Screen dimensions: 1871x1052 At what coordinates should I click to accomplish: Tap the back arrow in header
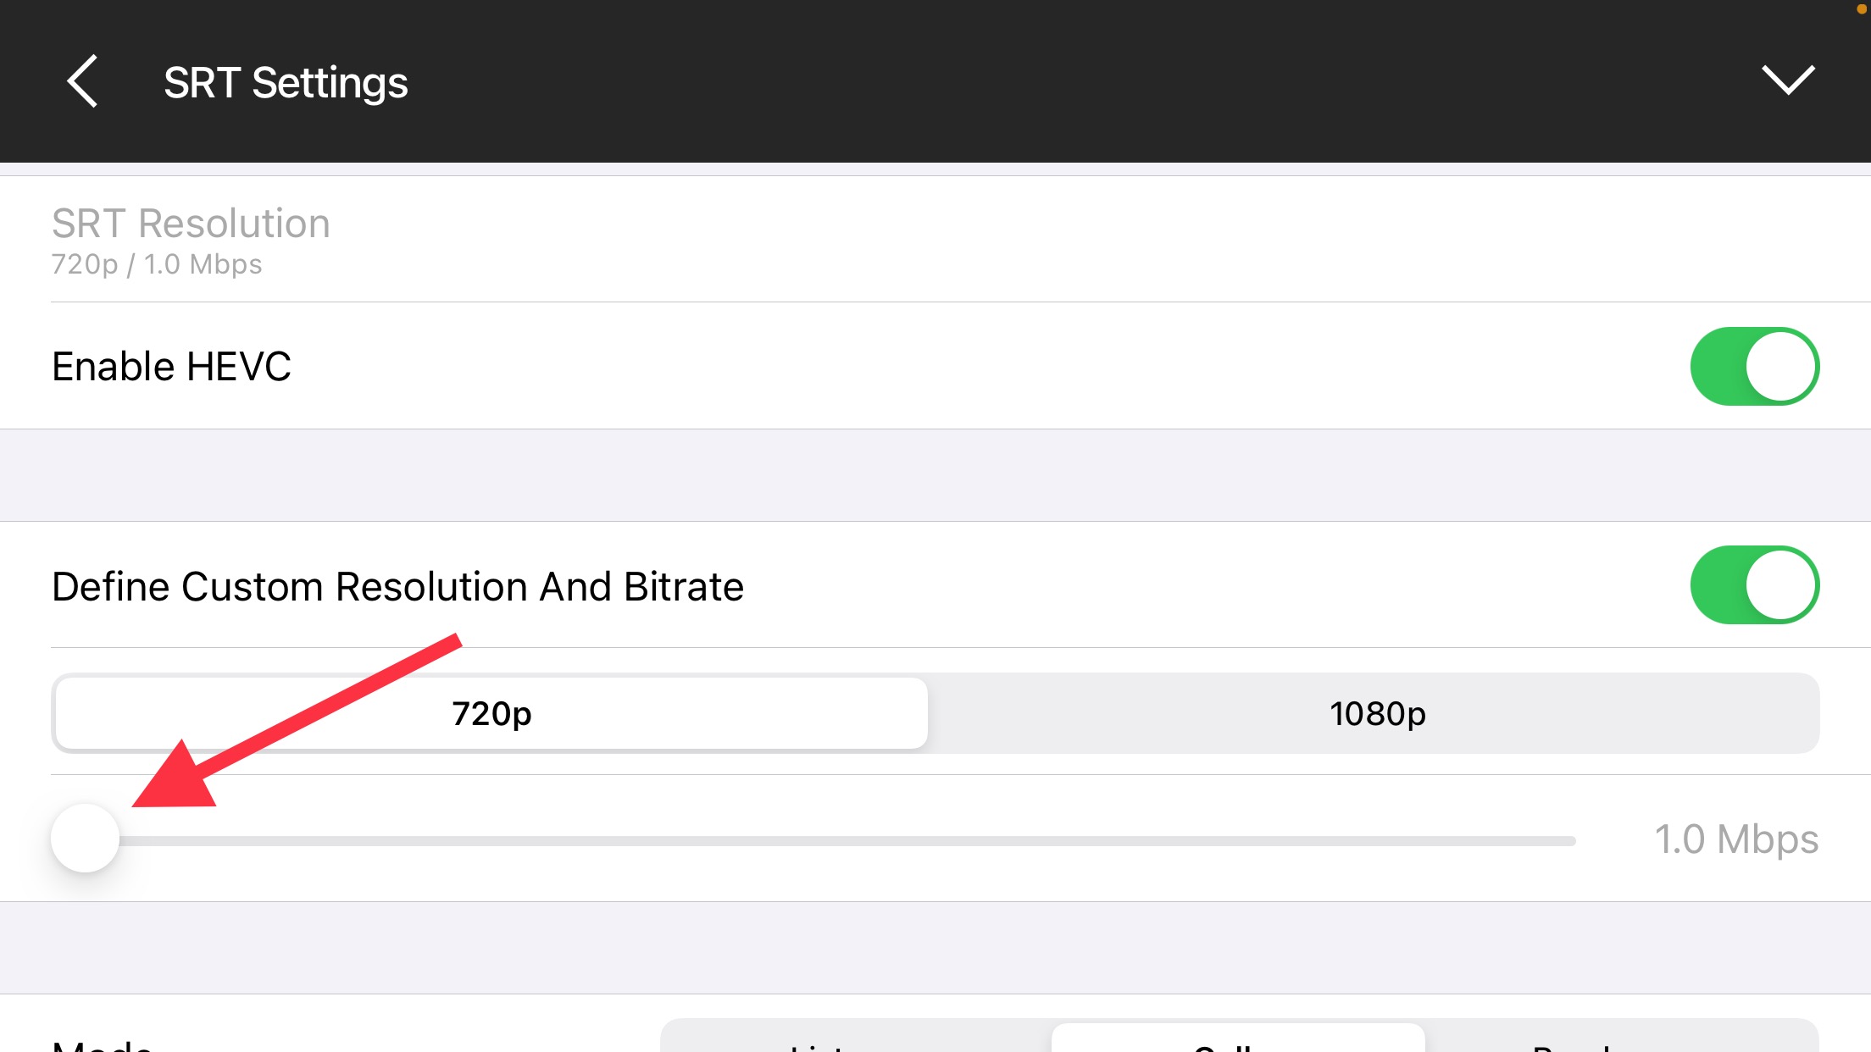pos(82,81)
